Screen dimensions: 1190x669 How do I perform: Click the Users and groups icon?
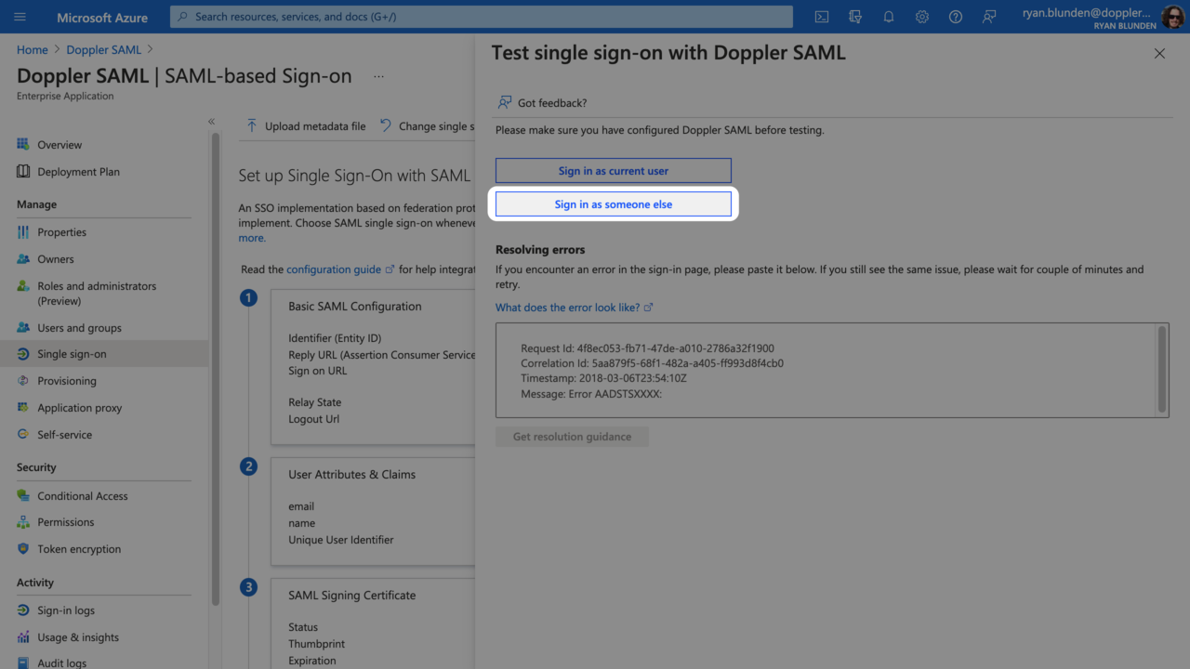23,328
